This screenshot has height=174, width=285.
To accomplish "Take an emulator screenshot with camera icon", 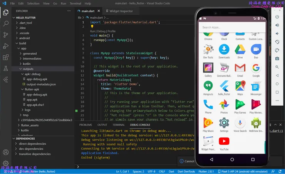I will (x=277, y=58).
